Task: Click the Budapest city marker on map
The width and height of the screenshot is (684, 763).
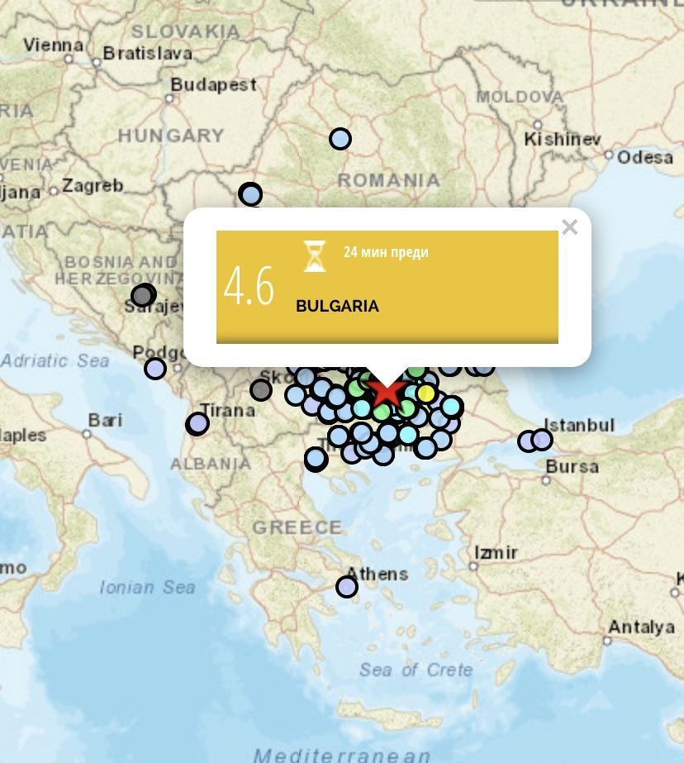Action: click(x=169, y=98)
